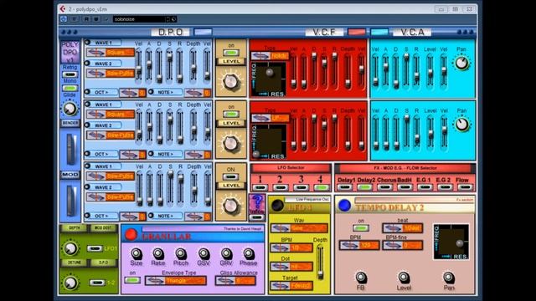Open the Tempo Delay BPM 120 selector

point(359,245)
